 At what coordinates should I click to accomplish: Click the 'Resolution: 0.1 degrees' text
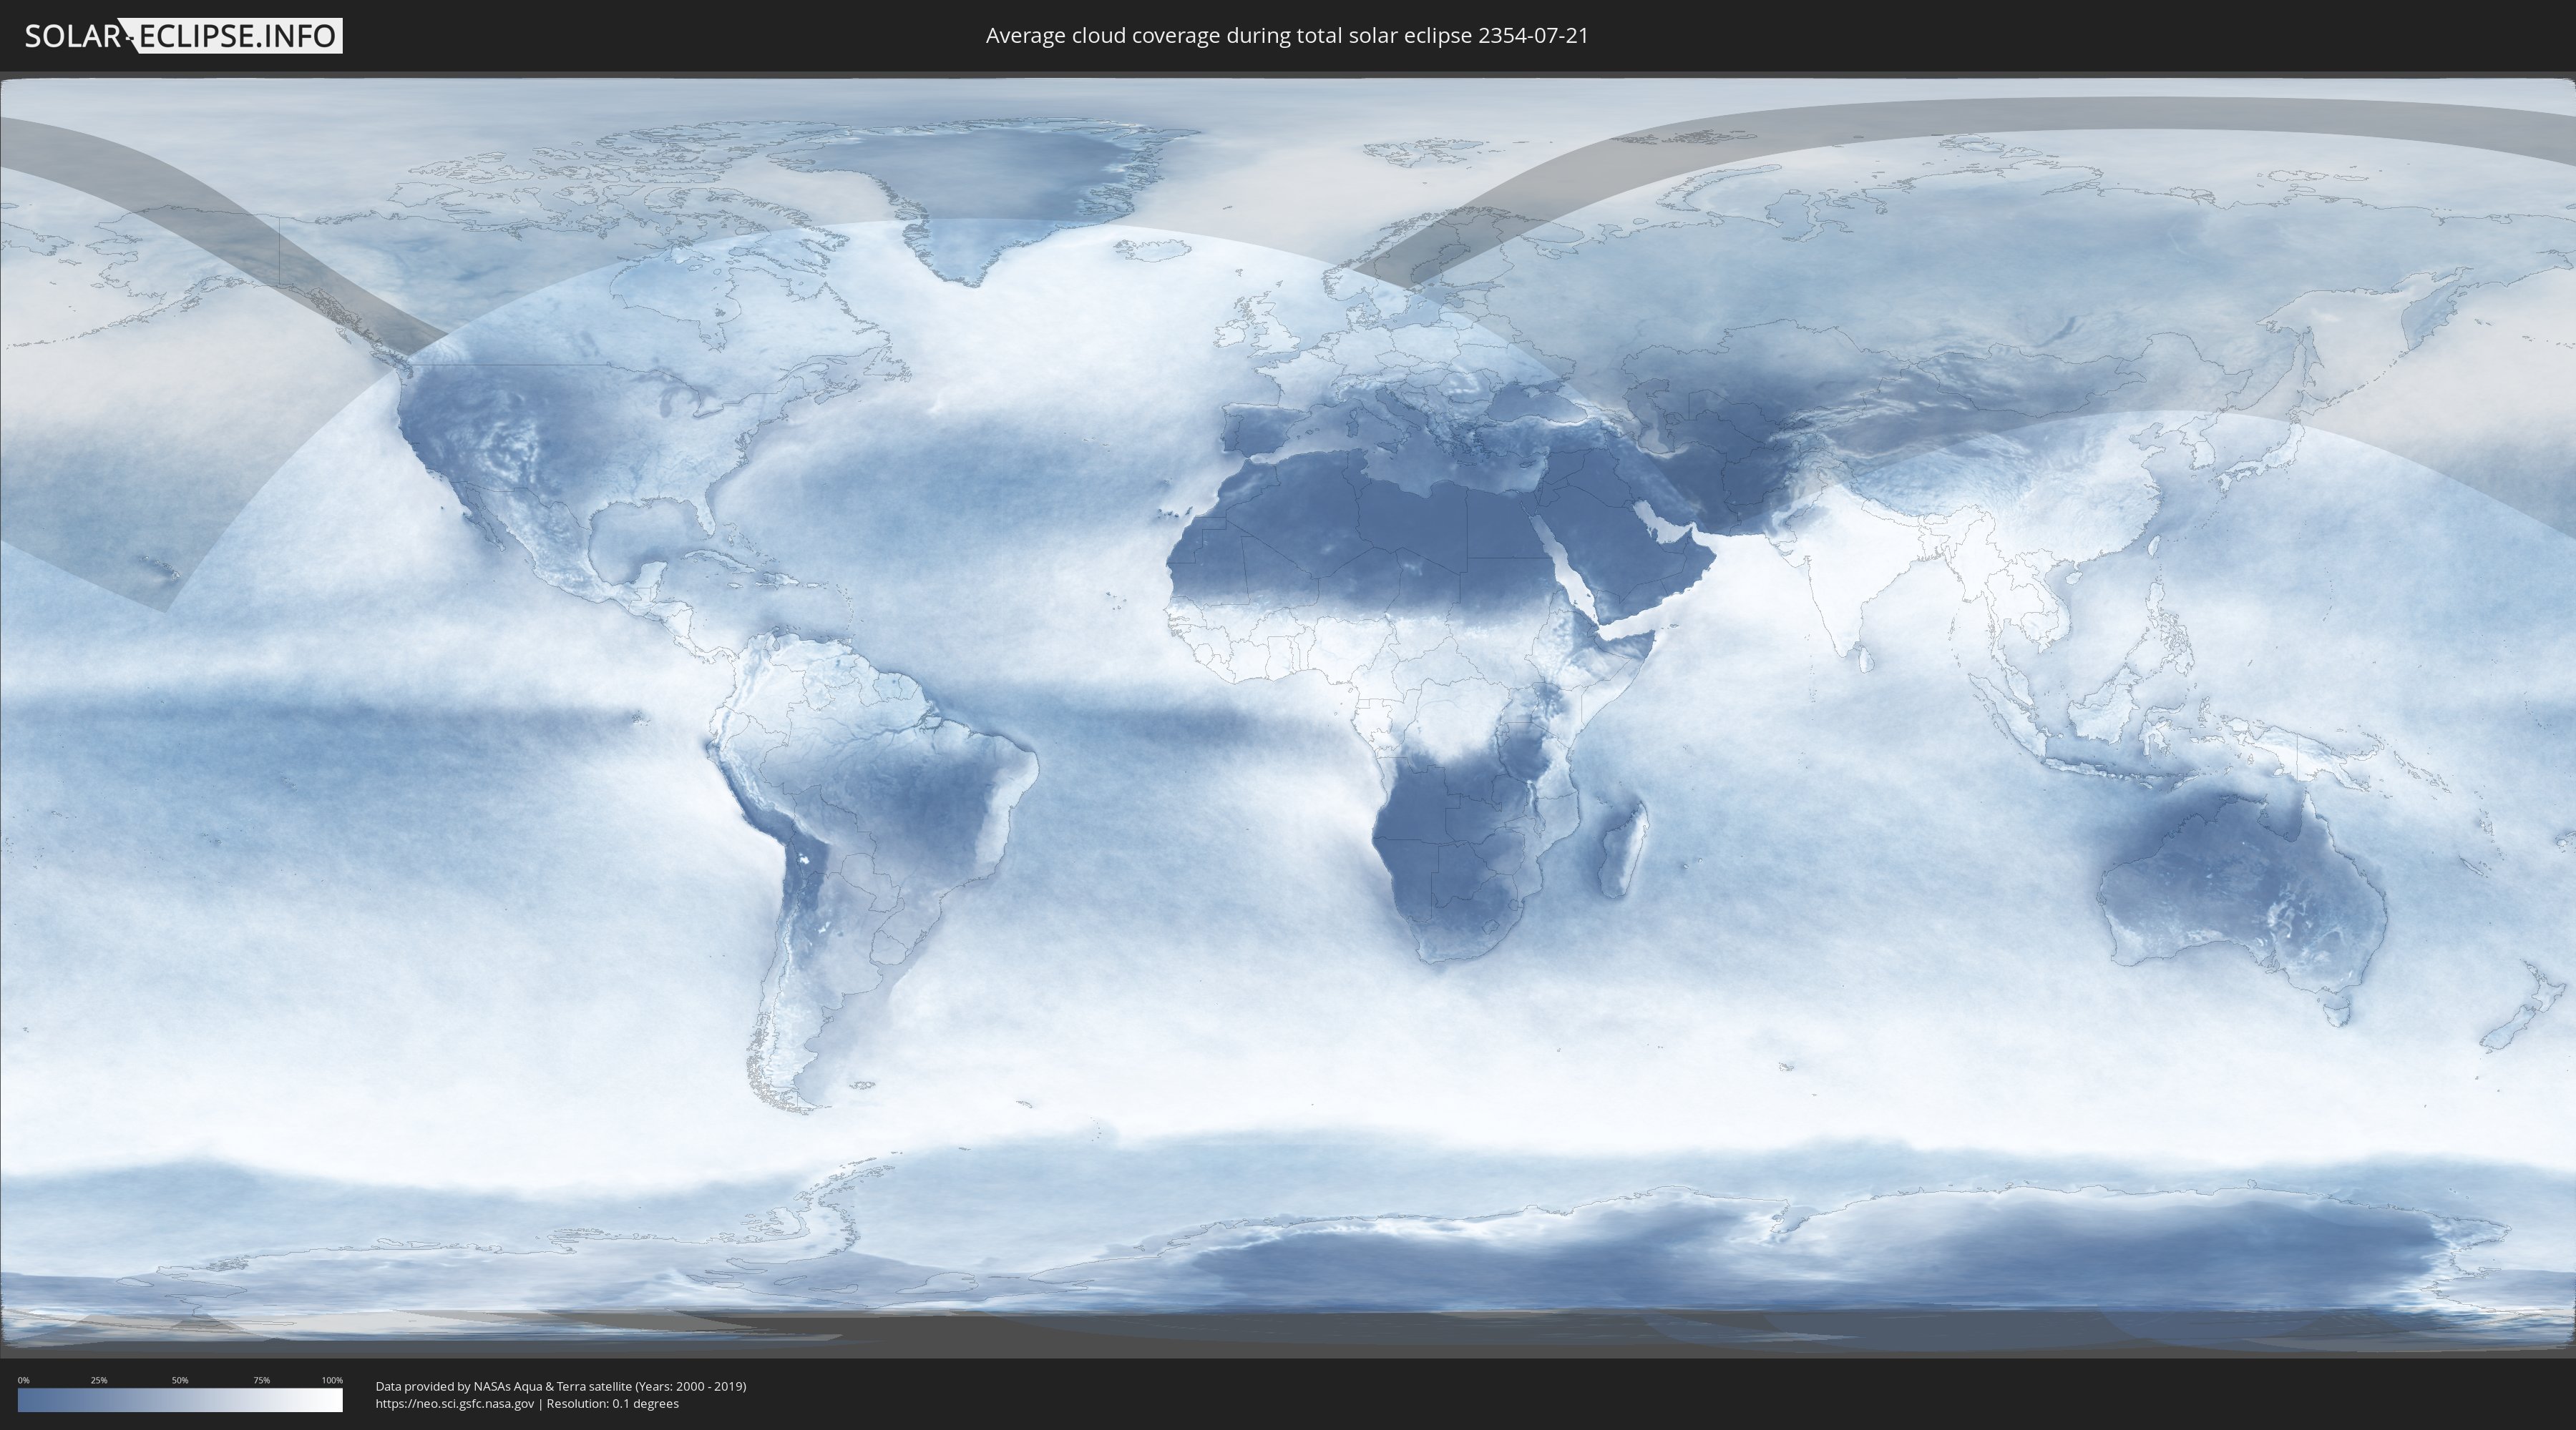coord(613,1404)
